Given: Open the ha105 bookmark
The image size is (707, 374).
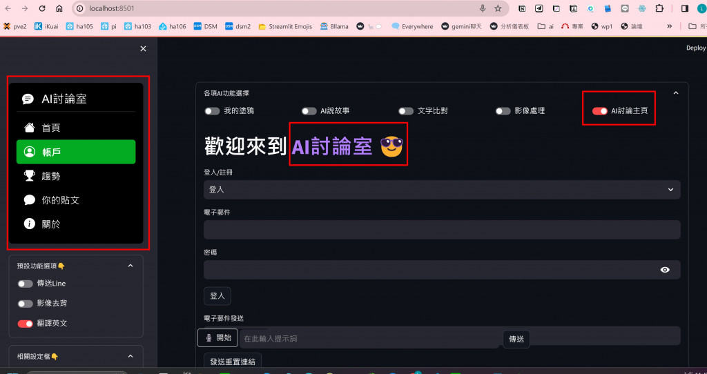Looking at the screenshot, I should pyautogui.click(x=79, y=27).
